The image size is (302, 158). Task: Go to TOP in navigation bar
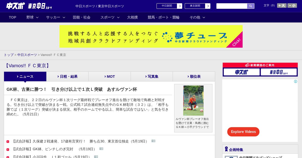coord(13,17)
